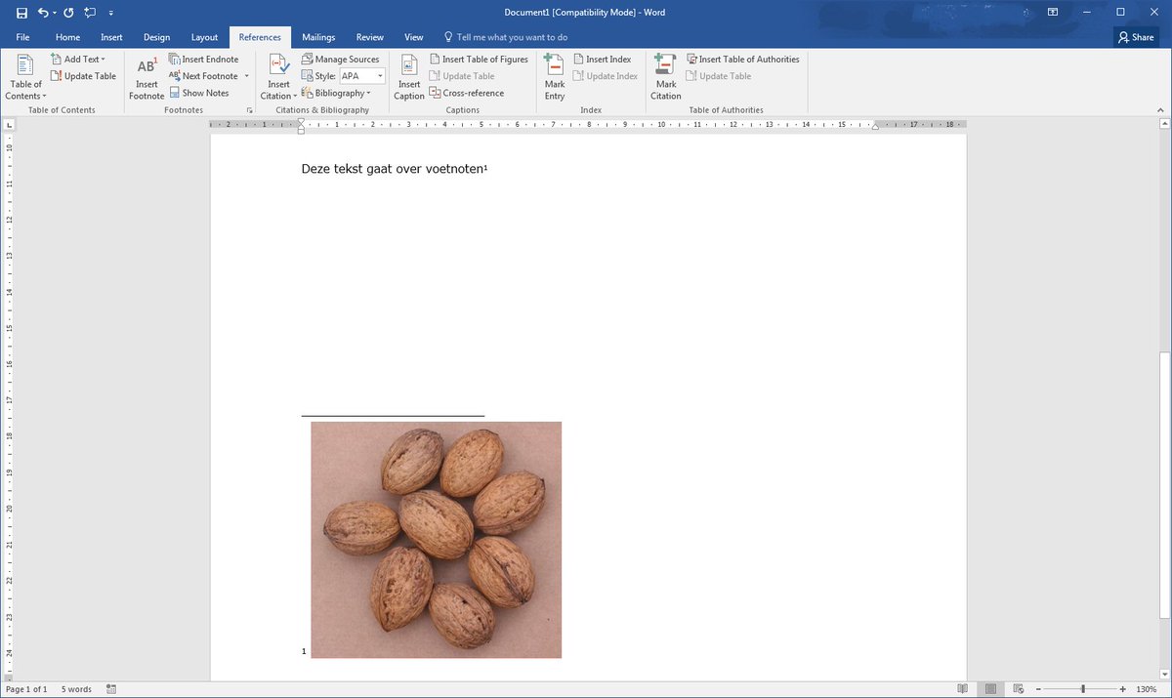Insert a caption
The image size is (1172, 698).
pyautogui.click(x=409, y=78)
